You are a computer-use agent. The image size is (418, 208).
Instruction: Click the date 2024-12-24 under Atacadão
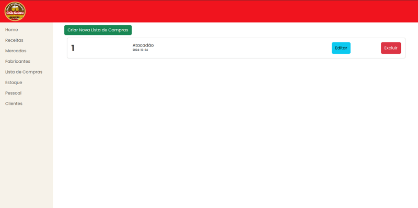tap(140, 50)
